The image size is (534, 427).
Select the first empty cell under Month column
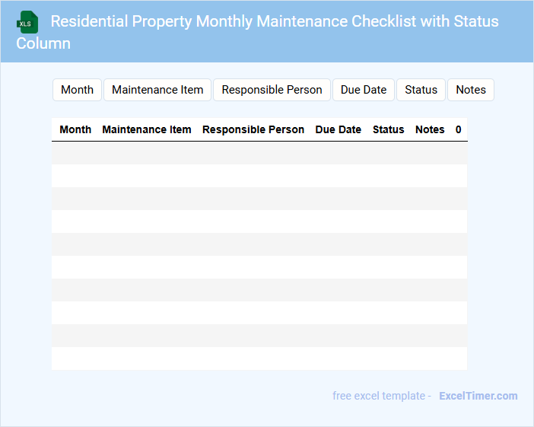[75, 153]
